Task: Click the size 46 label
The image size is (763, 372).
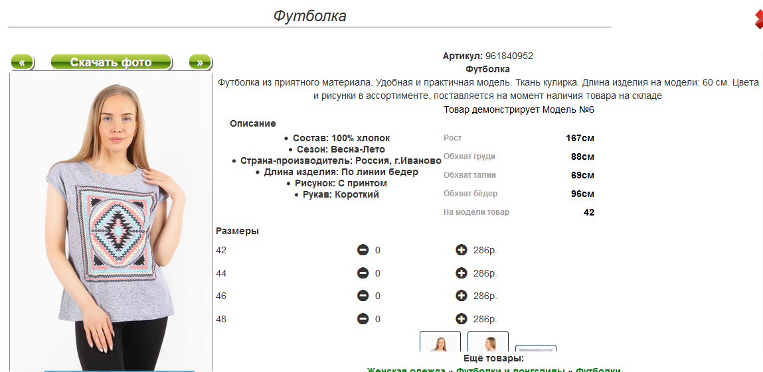Action: point(221,296)
